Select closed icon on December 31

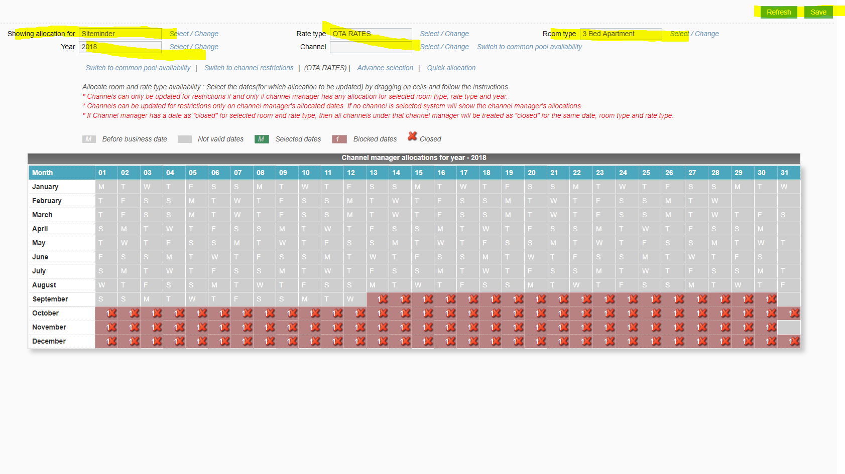tap(794, 341)
